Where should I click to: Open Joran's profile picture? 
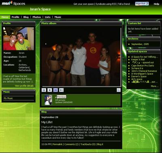(19, 38)
